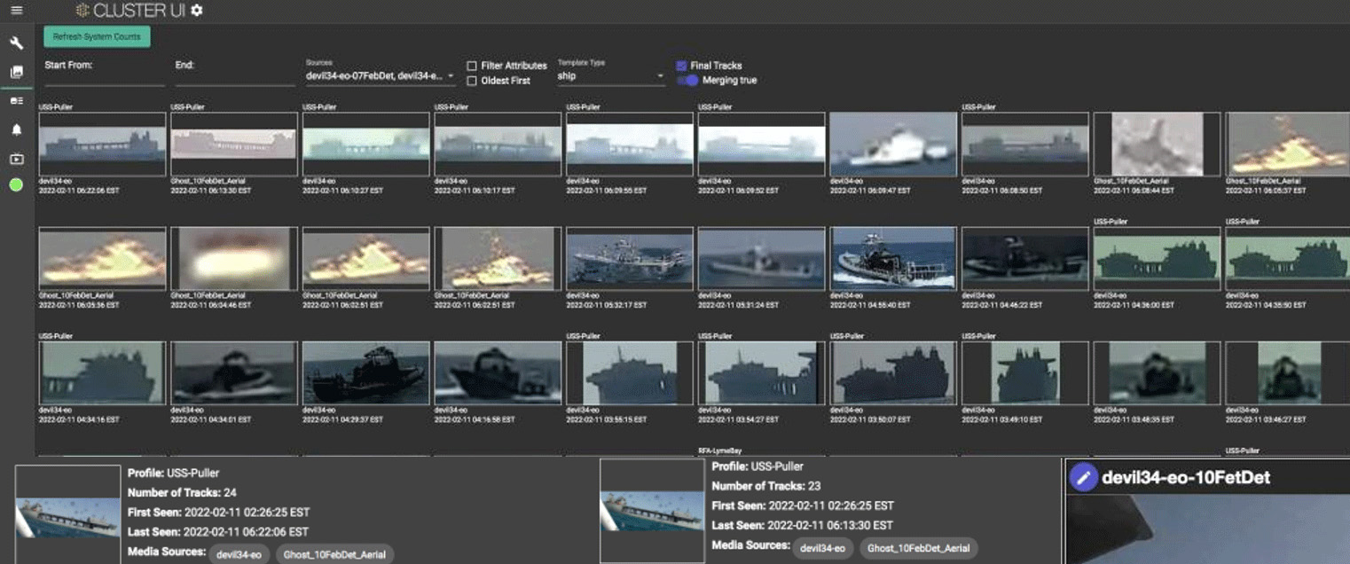Click the devil34-eo media source chip in the right profile

click(x=822, y=548)
